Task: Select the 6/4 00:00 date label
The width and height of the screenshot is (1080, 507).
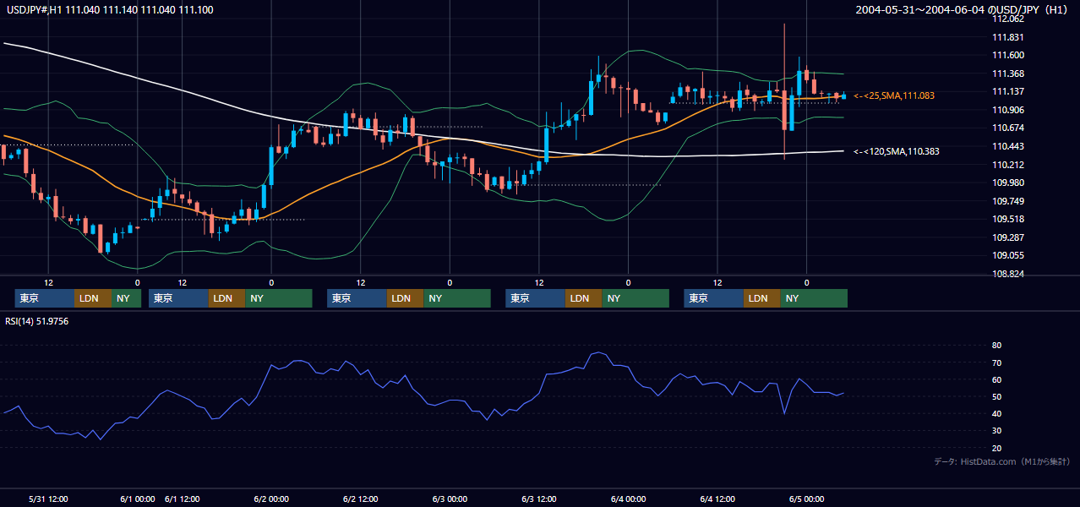Action: click(x=629, y=499)
